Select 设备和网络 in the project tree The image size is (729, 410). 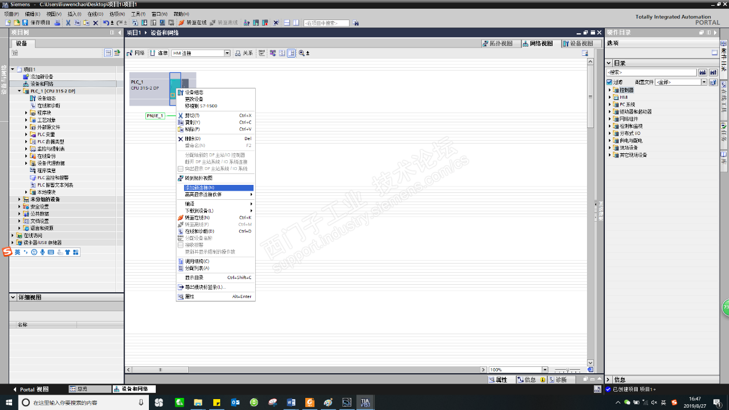pyautogui.click(x=38, y=84)
